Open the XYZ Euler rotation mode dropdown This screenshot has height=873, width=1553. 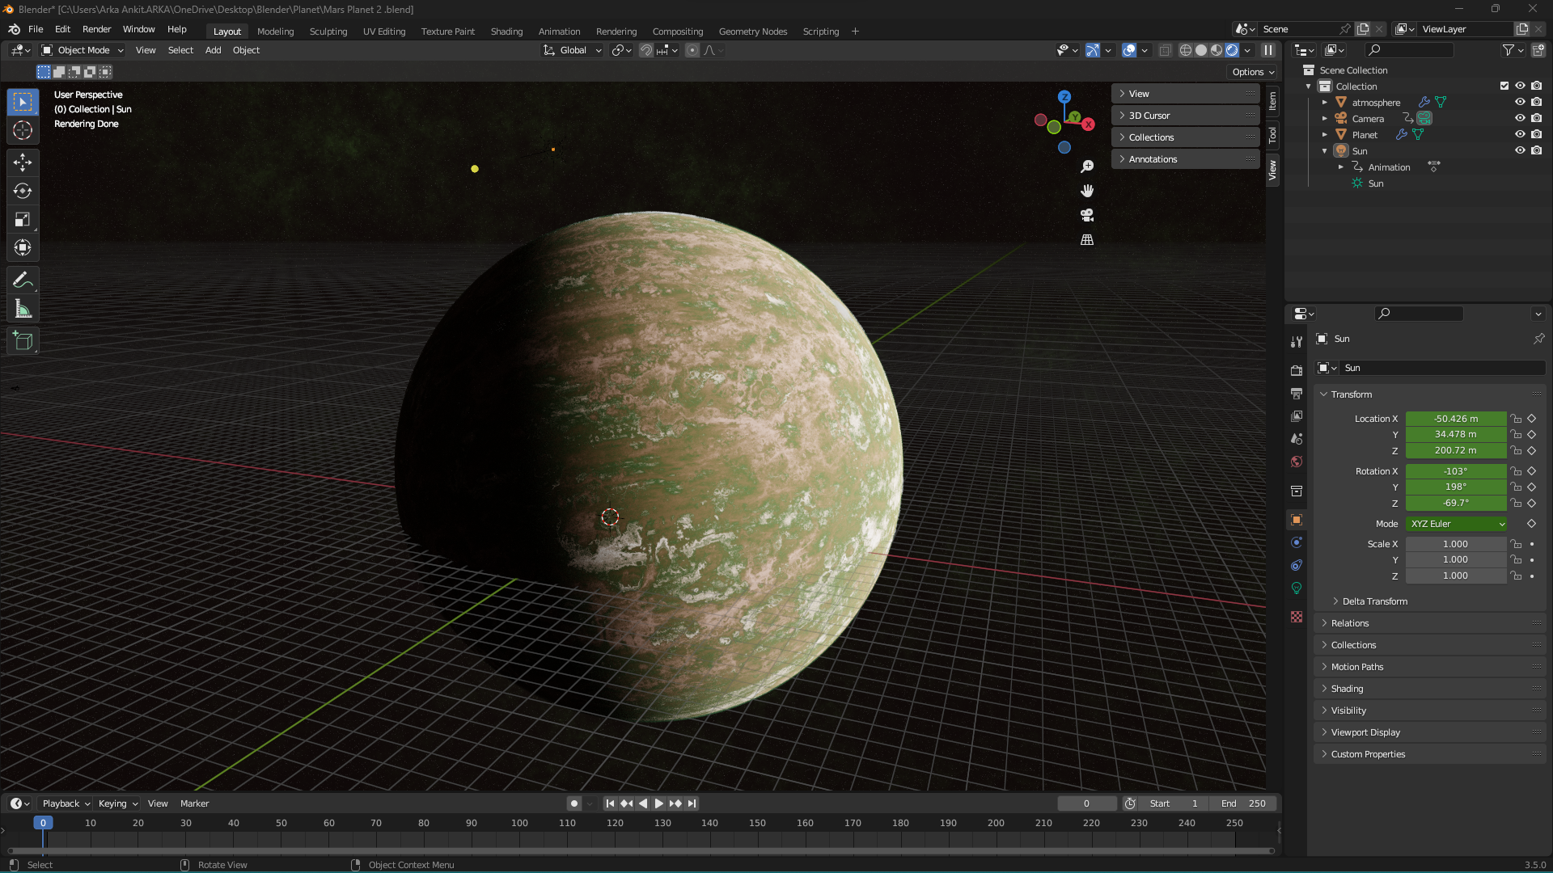coord(1457,524)
